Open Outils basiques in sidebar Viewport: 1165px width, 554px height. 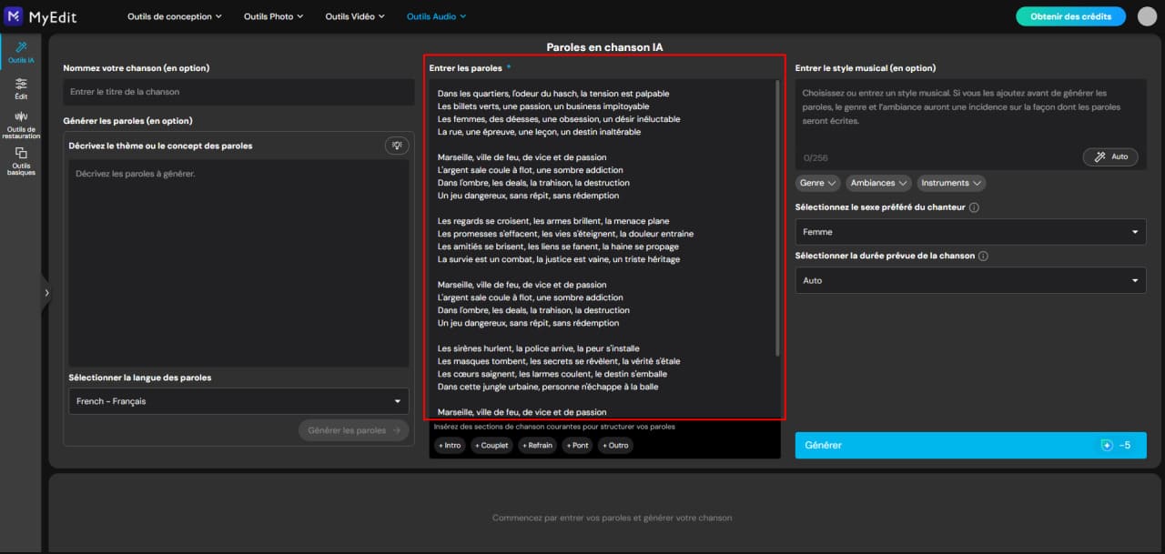21,161
